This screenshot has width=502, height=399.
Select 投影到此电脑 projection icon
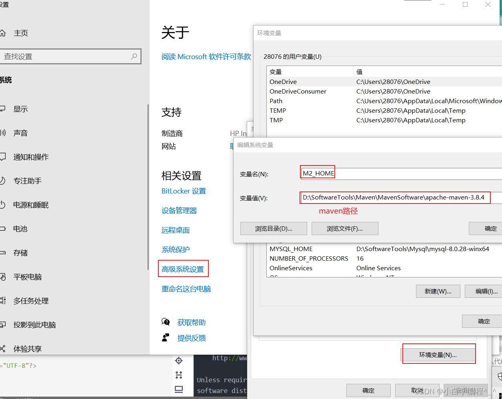[2, 325]
